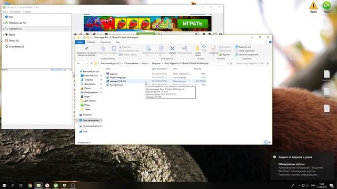
Task: Click the green ИГРАТЬ banner button
Action: 193,24
